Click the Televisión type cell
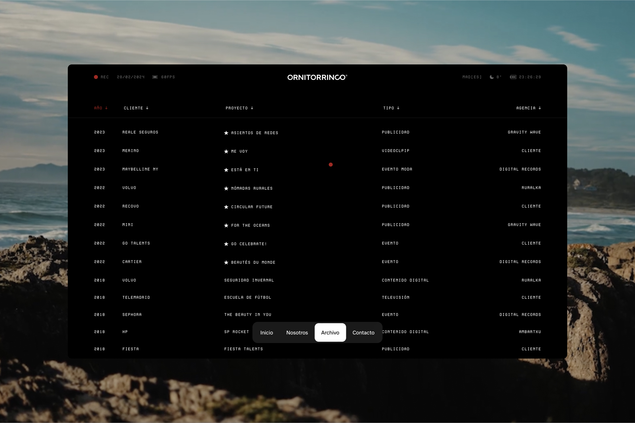This screenshot has width=635, height=423. click(x=396, y=297)
